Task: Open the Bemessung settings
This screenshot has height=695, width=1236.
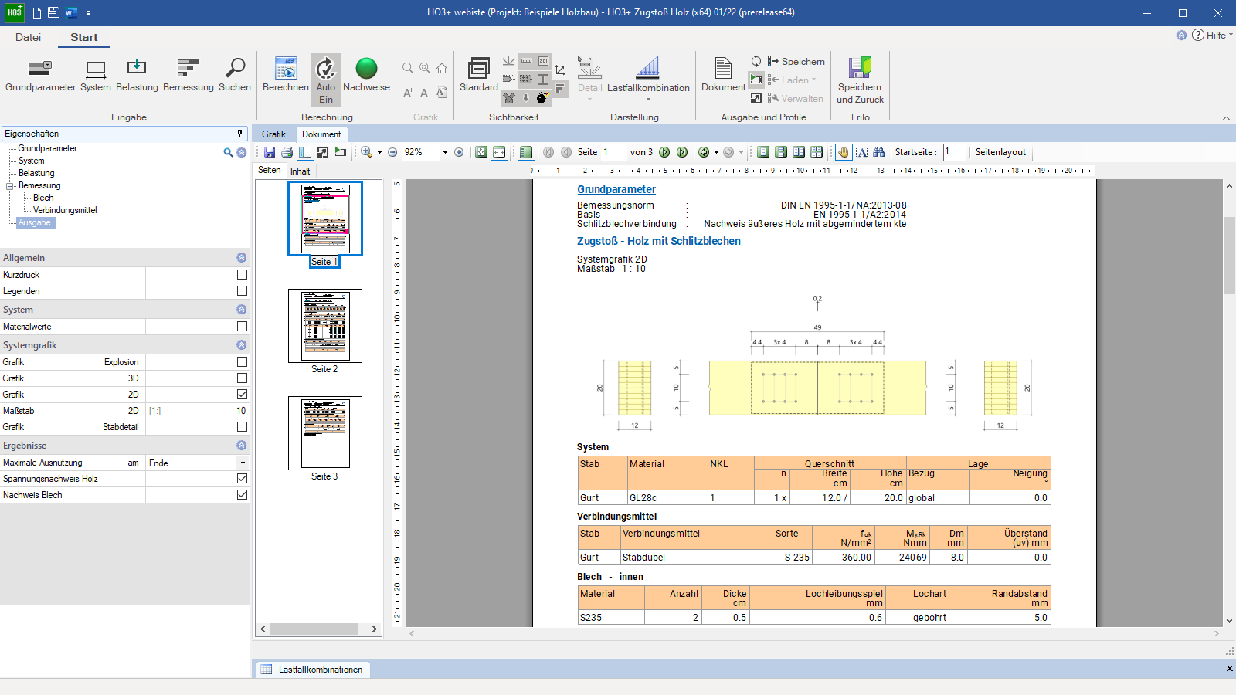Action: coord(188,76)
